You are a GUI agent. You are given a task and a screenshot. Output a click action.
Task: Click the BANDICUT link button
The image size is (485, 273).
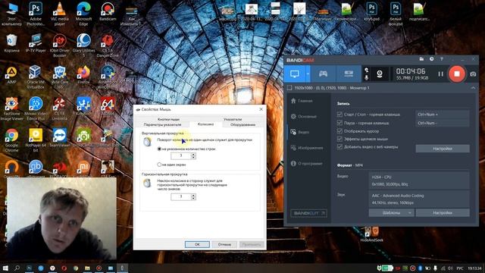click(308, 213)
